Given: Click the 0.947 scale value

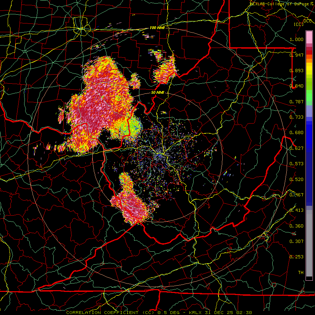Looking at the screenshot, I should coord(296,55).
